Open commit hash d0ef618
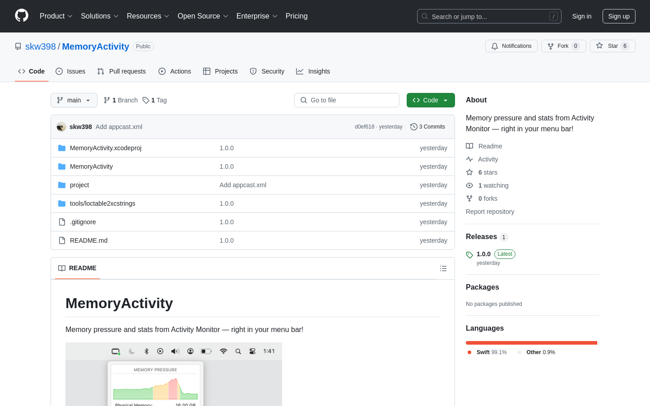This screenshot has height=406, width=650. (365, 127)
